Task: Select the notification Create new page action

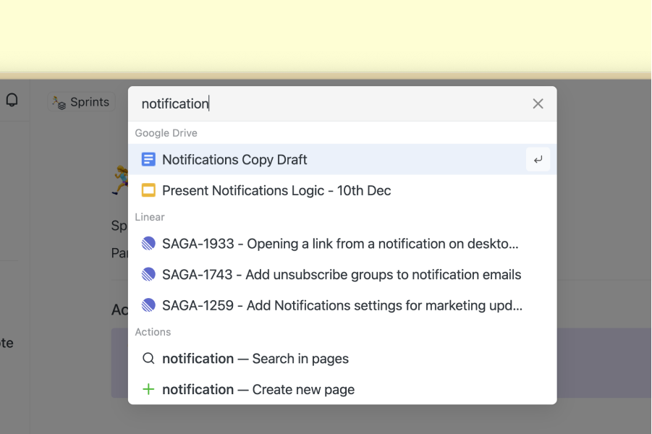Action: [x=258, y=389]
